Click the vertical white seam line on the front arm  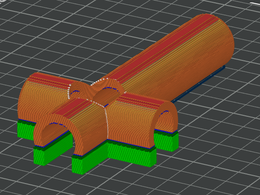(x=107, y=123)
